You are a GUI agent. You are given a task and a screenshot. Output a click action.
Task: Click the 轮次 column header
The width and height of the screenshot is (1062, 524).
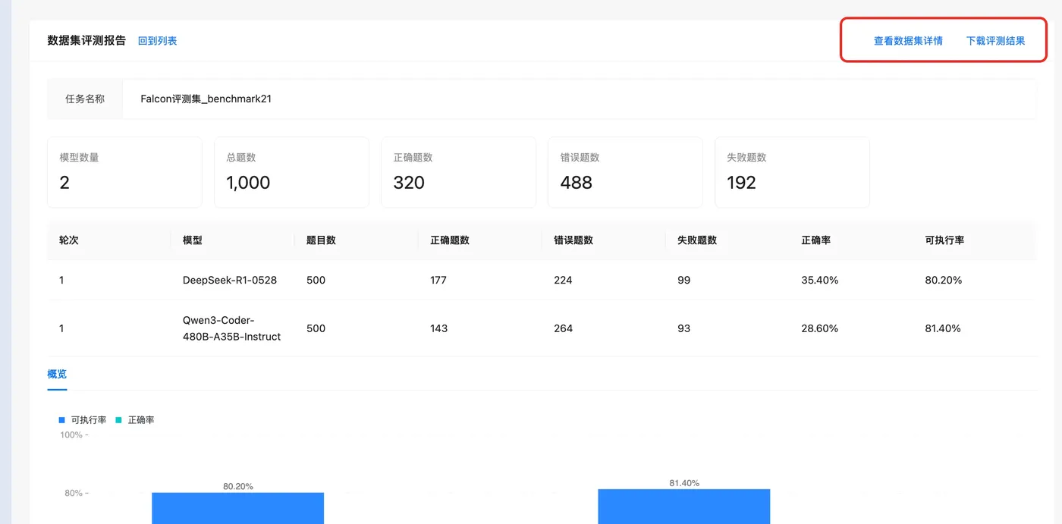tap(69, 240)
